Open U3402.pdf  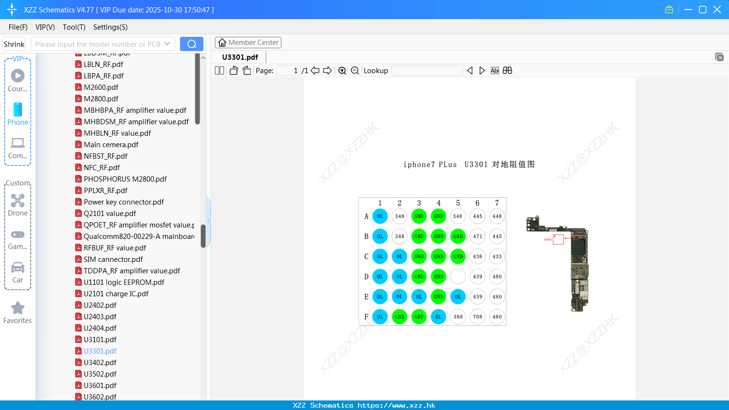pos(96,362)
